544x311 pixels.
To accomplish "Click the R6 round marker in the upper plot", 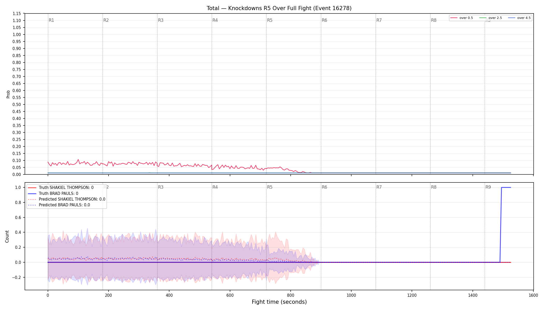I will pyautogui.click(x=324, y=20).
